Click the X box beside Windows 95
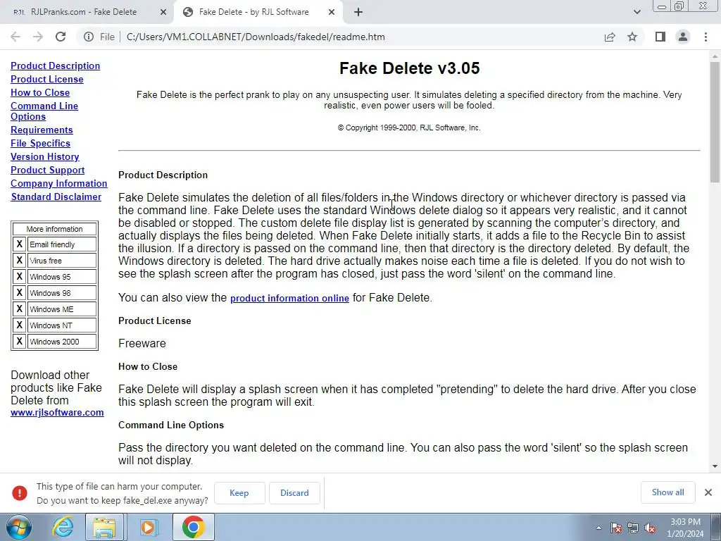This screenshot has width=721, height=541. 19,276
